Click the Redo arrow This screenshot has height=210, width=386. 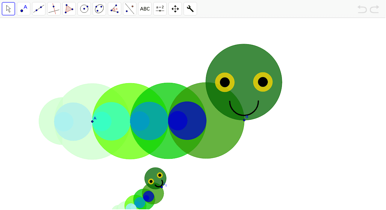[x=375, y=9]
